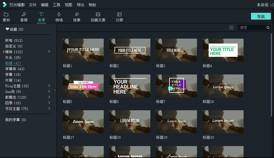Select the 字幕条 (43) category
The width and height of the screenshot is (274, 158).
tap(15, 69)
